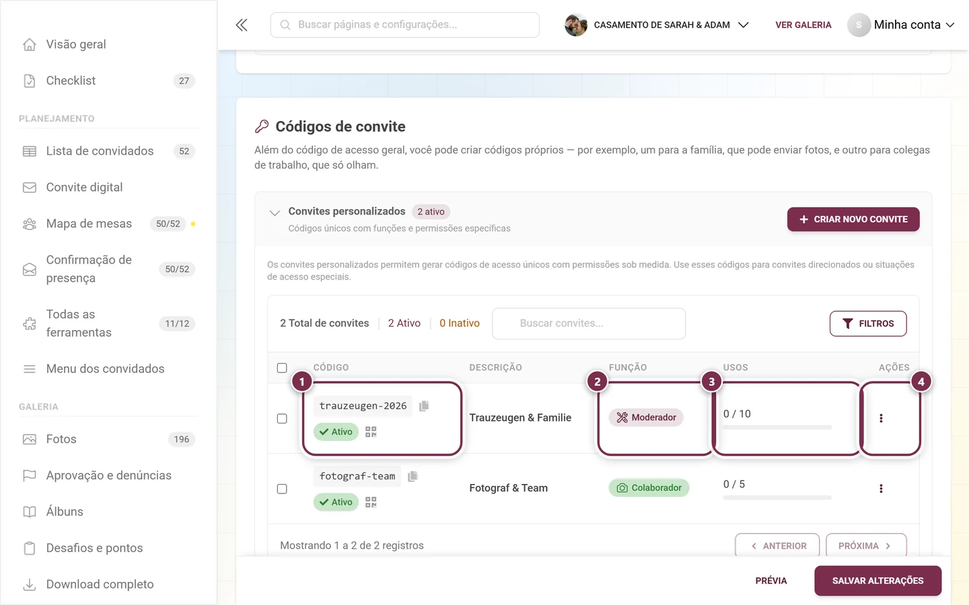This screenshot has height=605, width=969.
Task: Filter by 0 Inativo invites
Action: 460,323
